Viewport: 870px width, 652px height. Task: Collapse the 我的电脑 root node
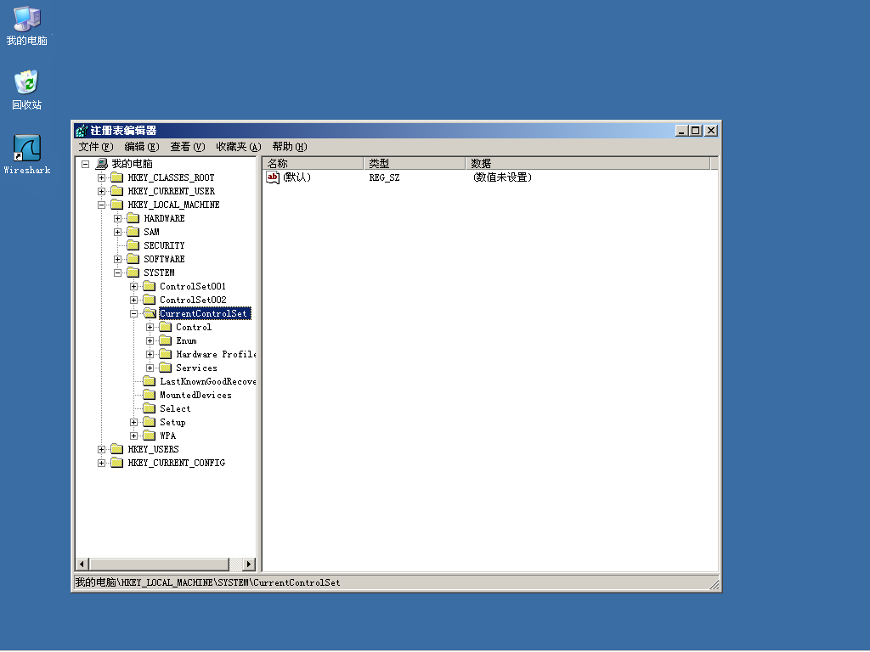(x=86, y=164)
